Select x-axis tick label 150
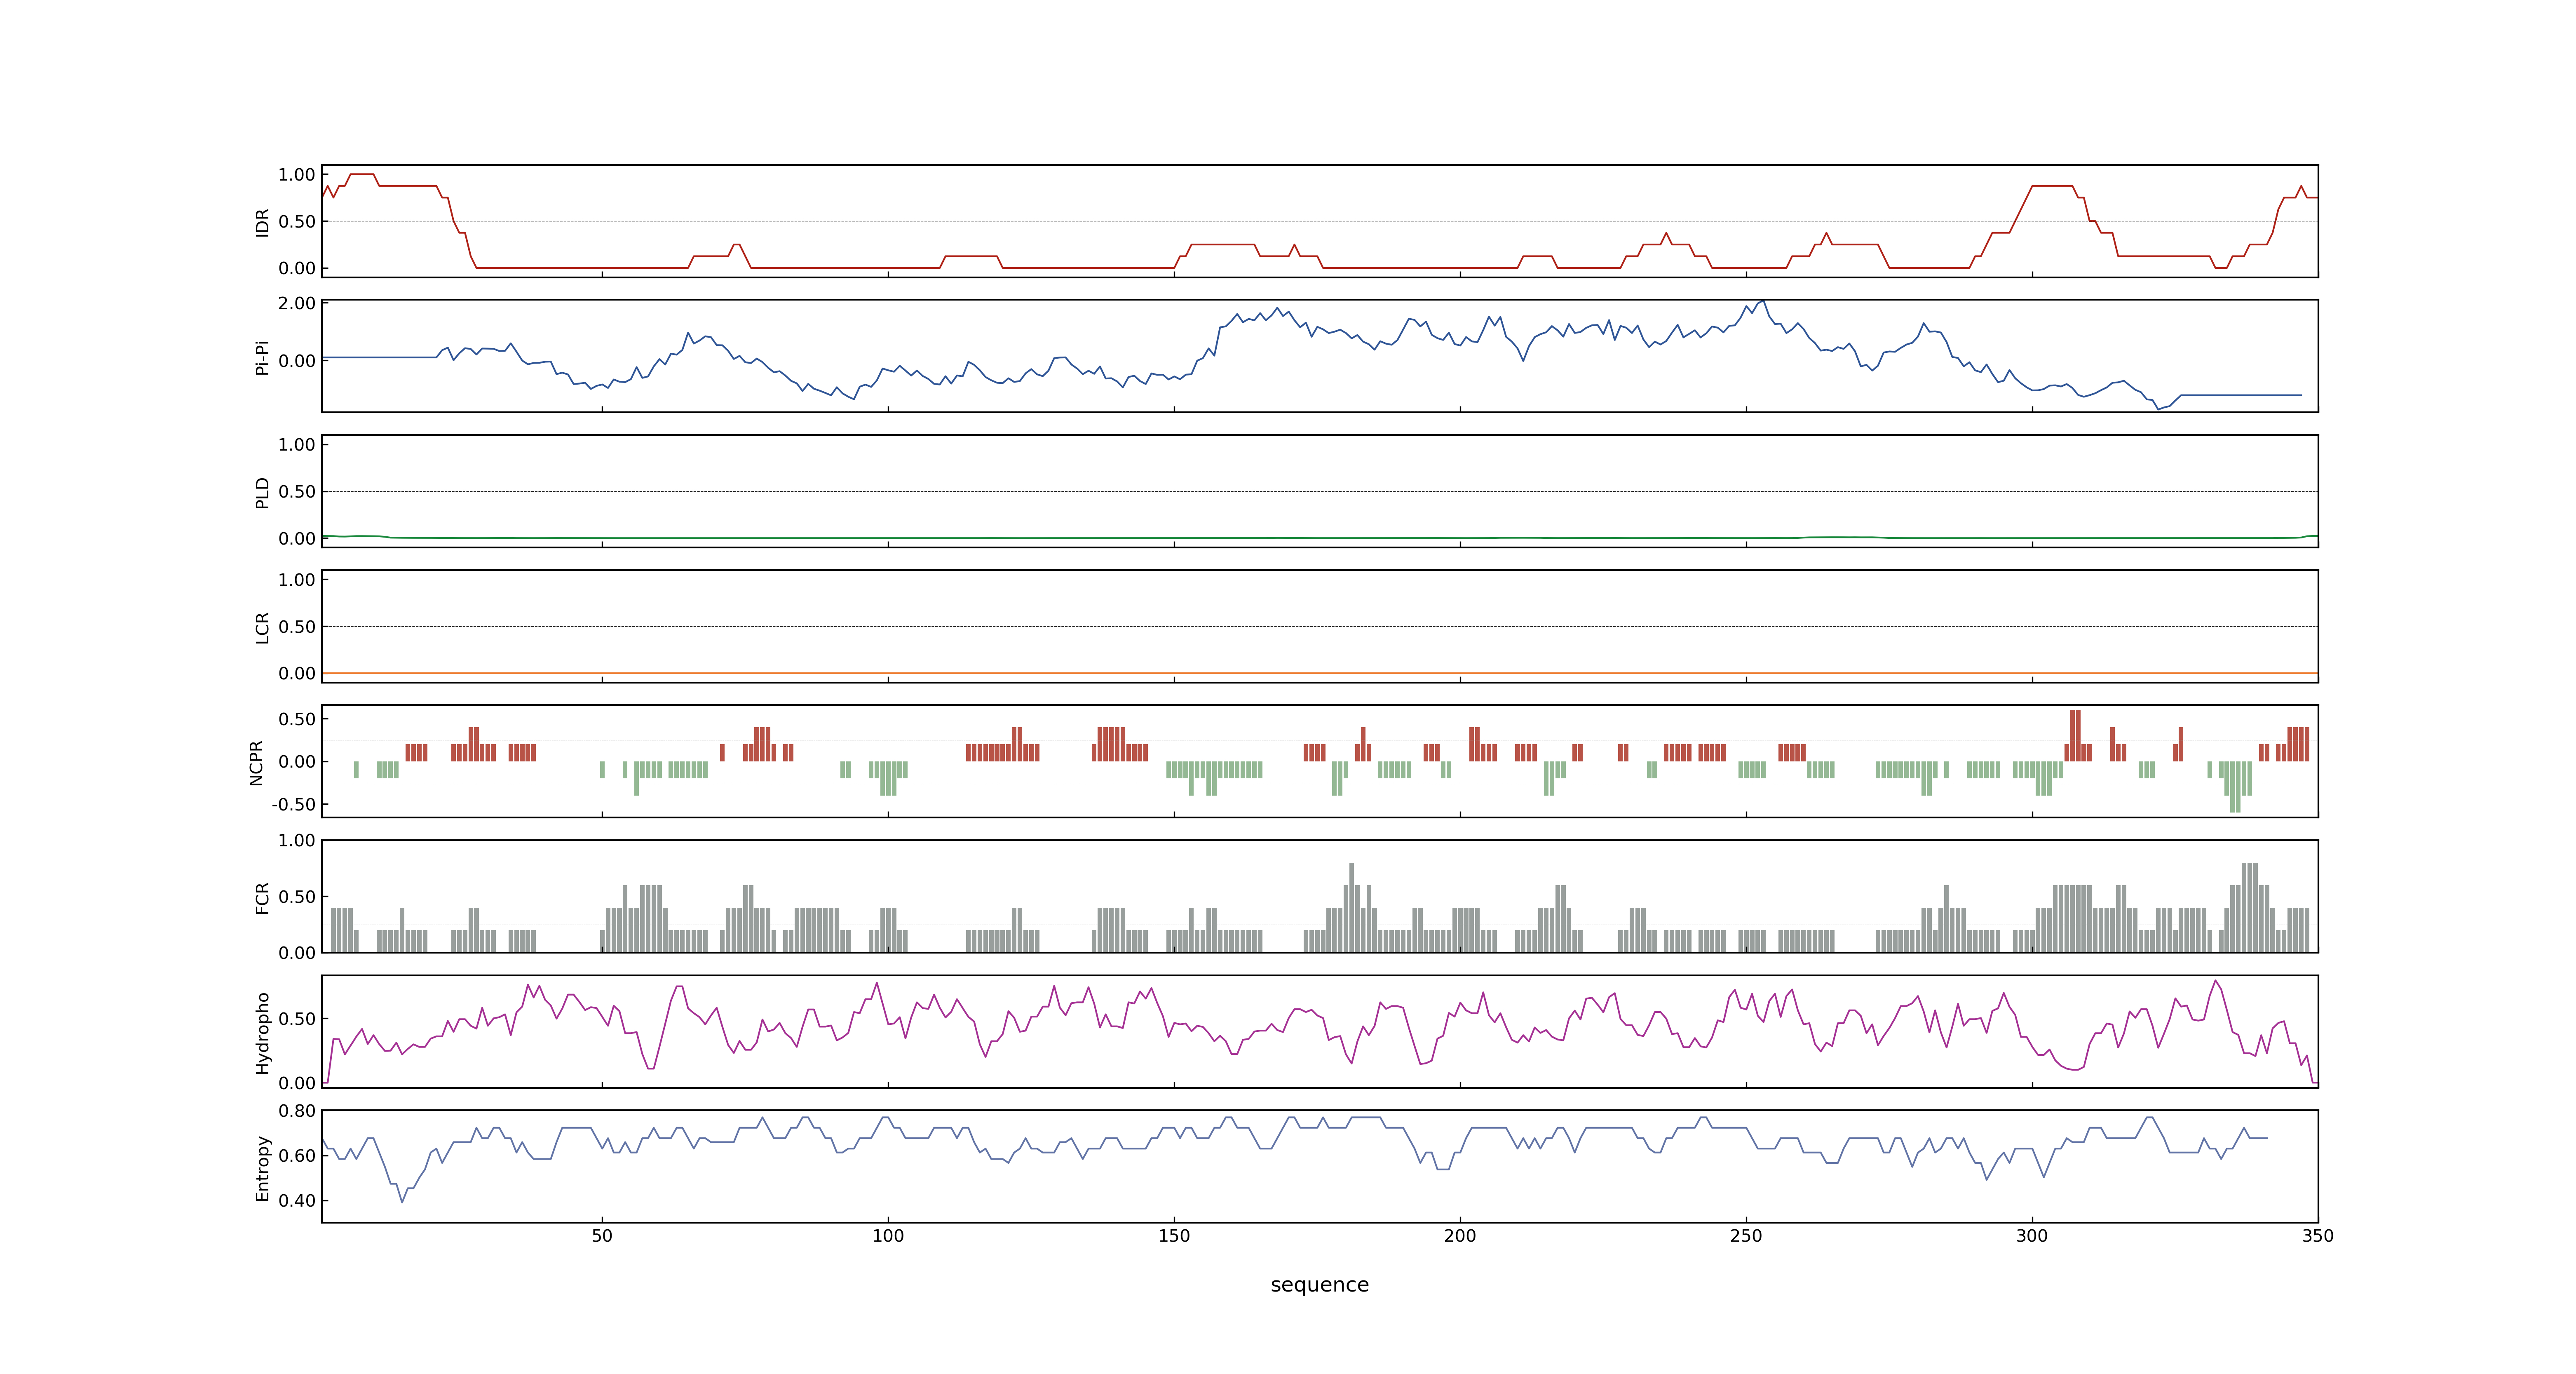Screen dimensions: 2576x1374 (1174, 1236)
